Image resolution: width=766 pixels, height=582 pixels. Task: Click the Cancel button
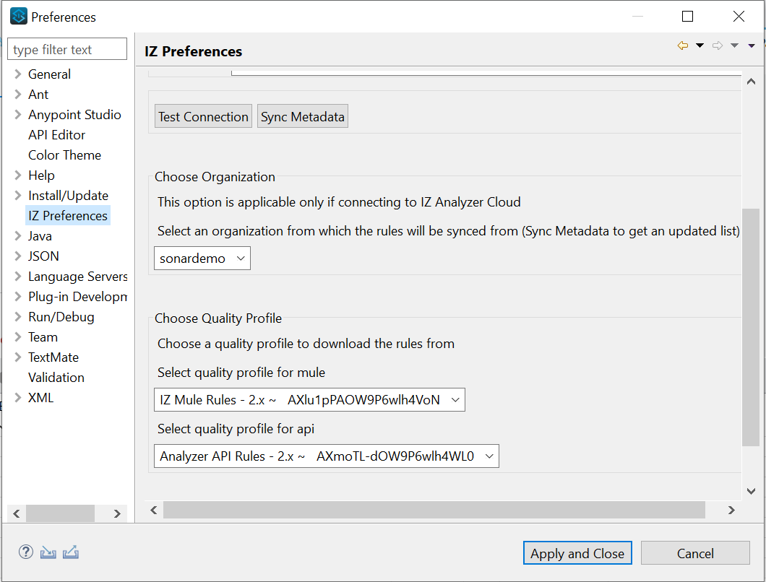695,552
